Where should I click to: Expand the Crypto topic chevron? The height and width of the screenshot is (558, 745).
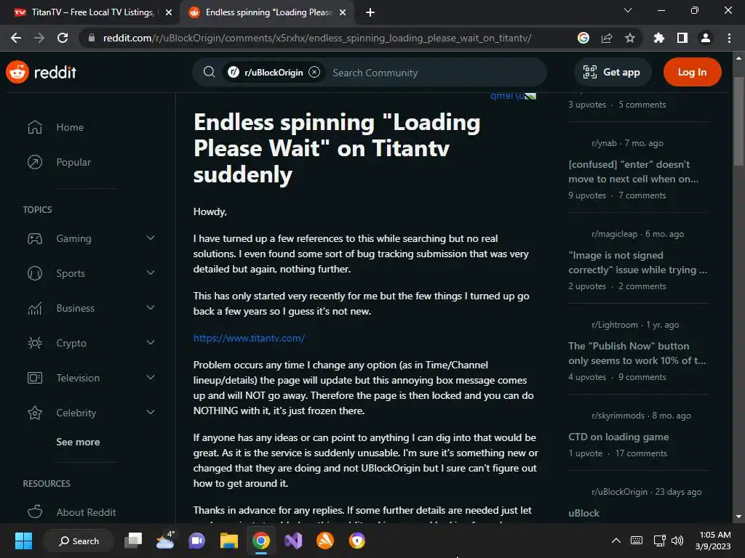[x=151, y=343]
